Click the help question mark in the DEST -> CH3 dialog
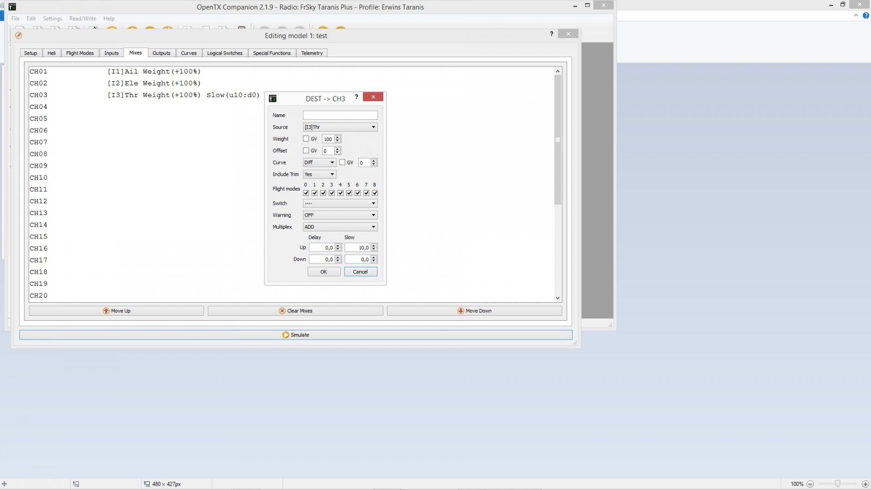871x490 pixels. 357,97
